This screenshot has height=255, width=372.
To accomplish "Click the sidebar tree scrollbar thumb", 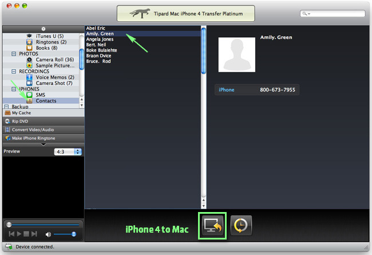I will [81, 59].
